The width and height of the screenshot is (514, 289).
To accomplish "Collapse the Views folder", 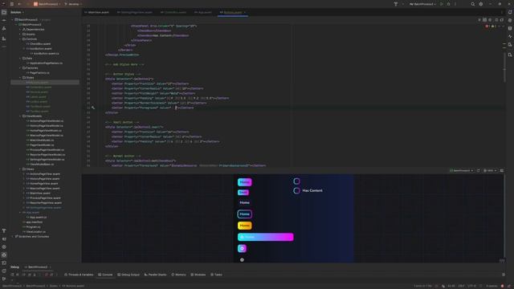I will pos(20,169).
